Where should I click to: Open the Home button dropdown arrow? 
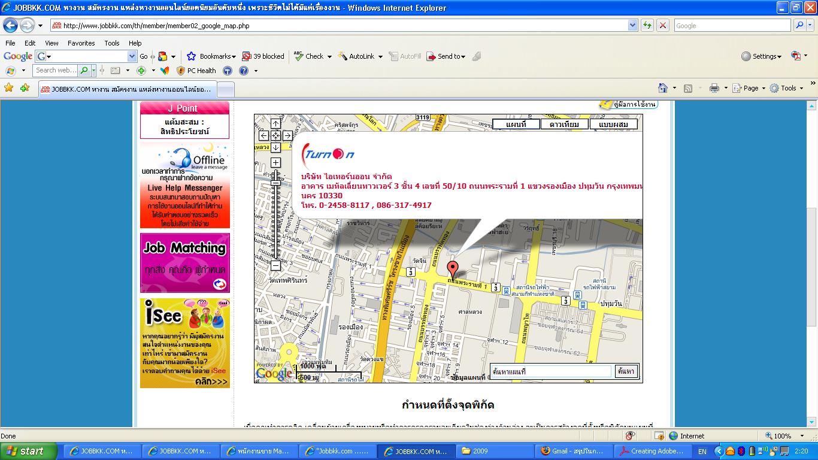click(674, 88)
